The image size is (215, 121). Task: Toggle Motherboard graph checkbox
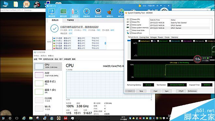point(139,41)
